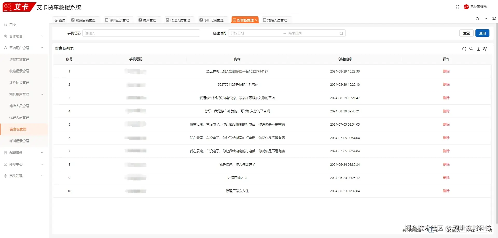This screenshot has height=238, width=498.
Task: Open table column settings gear
Action: pos(485,49)
